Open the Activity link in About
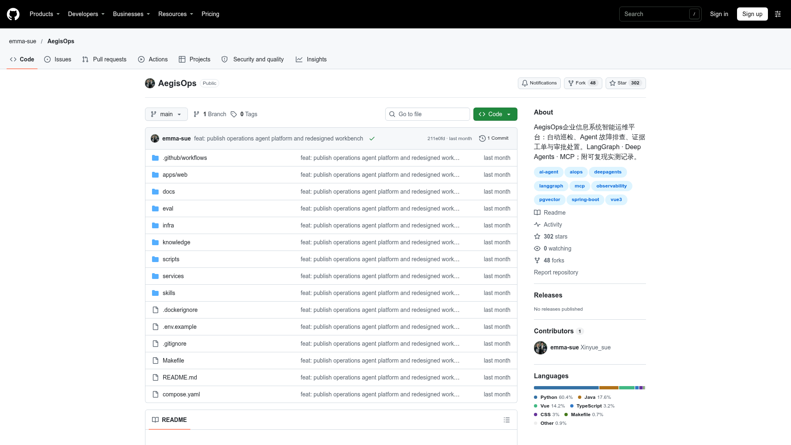The image size is (791, 445). click(x=548, y=225)
